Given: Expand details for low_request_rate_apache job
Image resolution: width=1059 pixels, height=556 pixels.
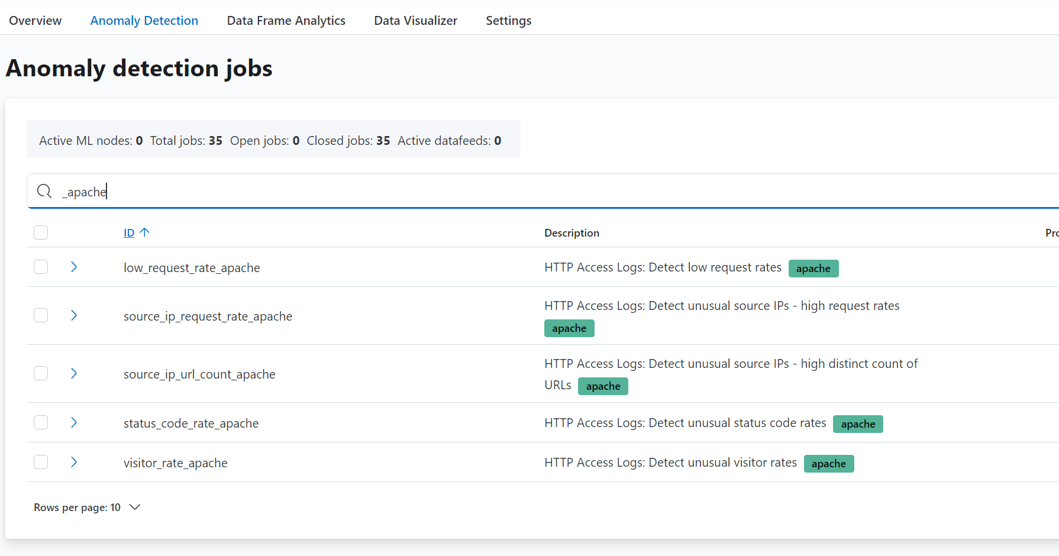Looking at the screenshot, I should click(74, 267).
